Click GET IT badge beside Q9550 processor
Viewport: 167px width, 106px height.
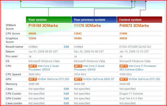[33, 66]
